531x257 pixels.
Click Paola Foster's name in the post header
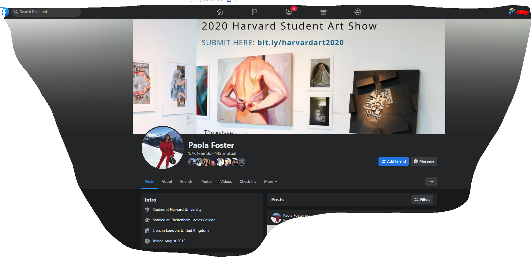pyautogui.click(x=293, y=215)
